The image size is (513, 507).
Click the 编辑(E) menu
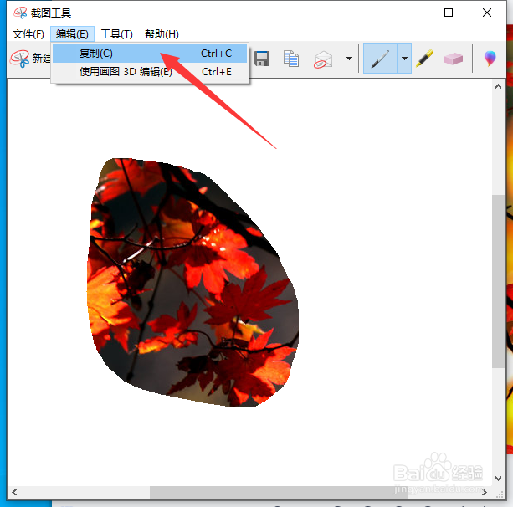point(72,34)
